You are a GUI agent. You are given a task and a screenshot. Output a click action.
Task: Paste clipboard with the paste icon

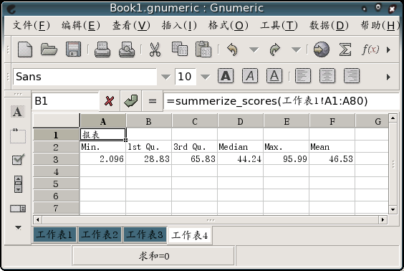(x=203, y=49)
